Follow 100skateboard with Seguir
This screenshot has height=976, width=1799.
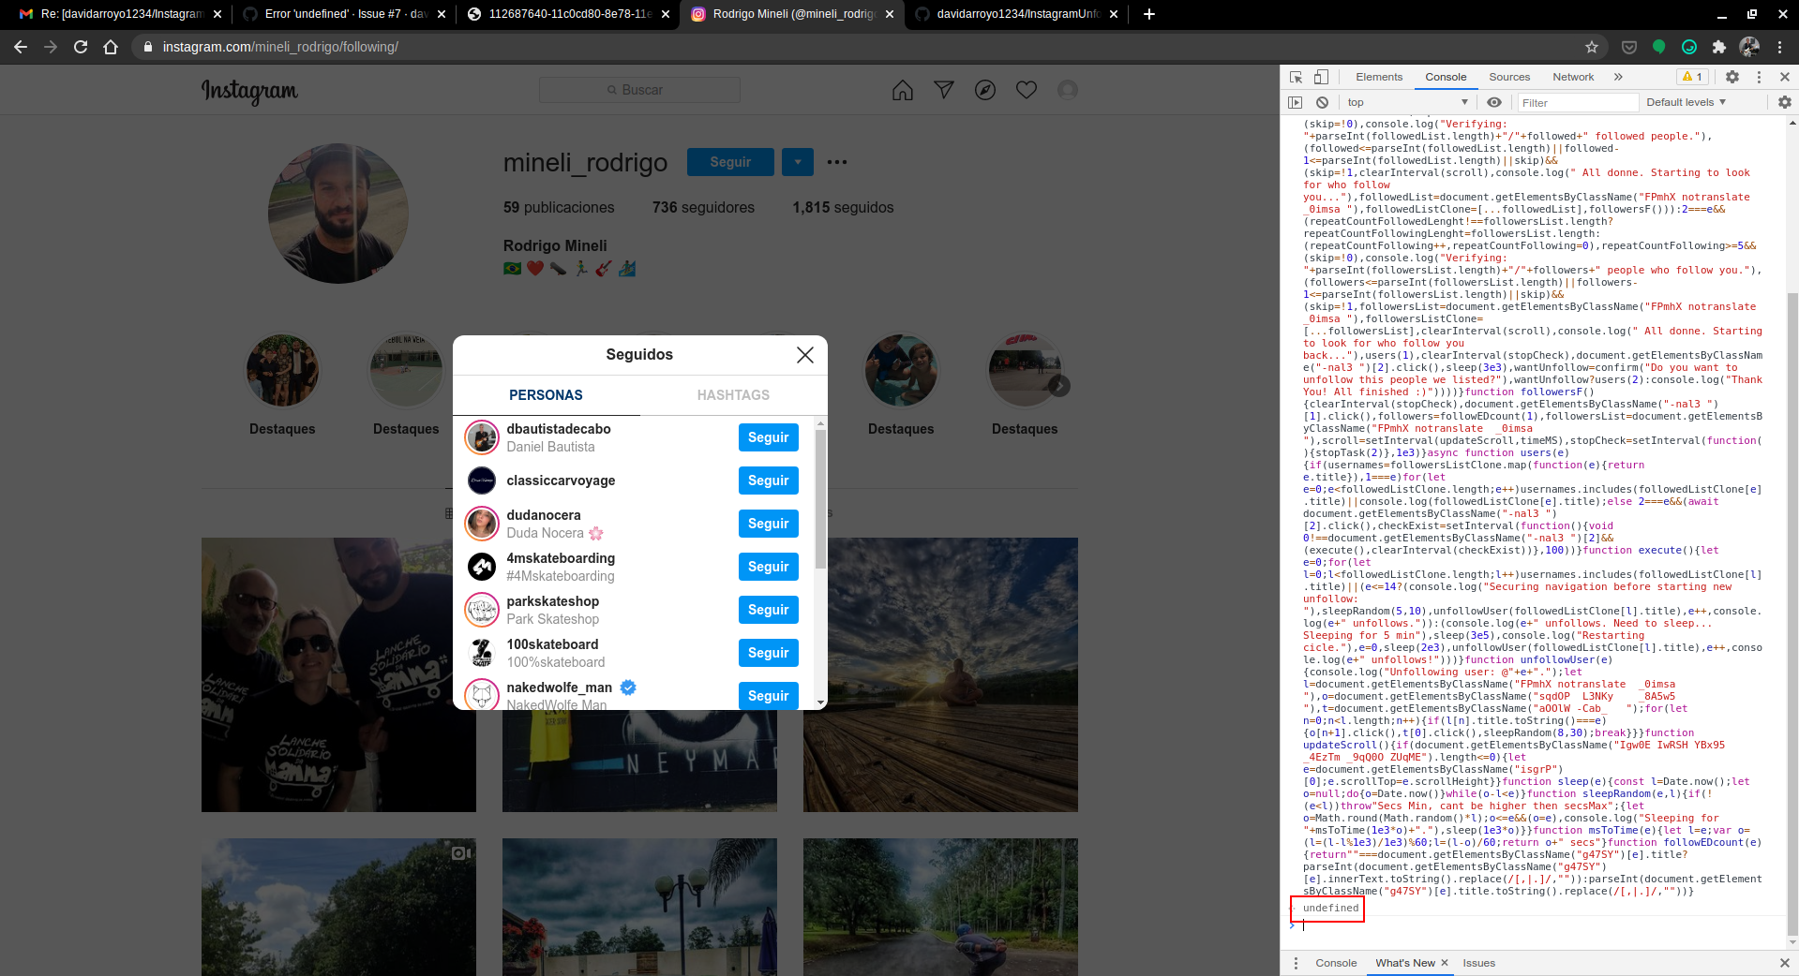(x=768, y=653)
